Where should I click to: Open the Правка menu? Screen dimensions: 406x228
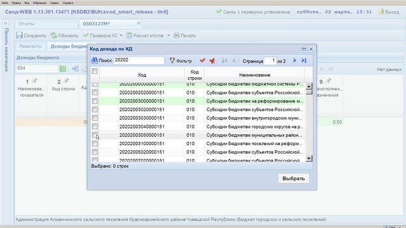pos(16,3)
